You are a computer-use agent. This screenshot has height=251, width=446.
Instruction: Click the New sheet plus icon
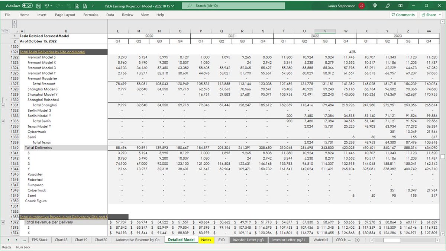[x=357, y=240]
